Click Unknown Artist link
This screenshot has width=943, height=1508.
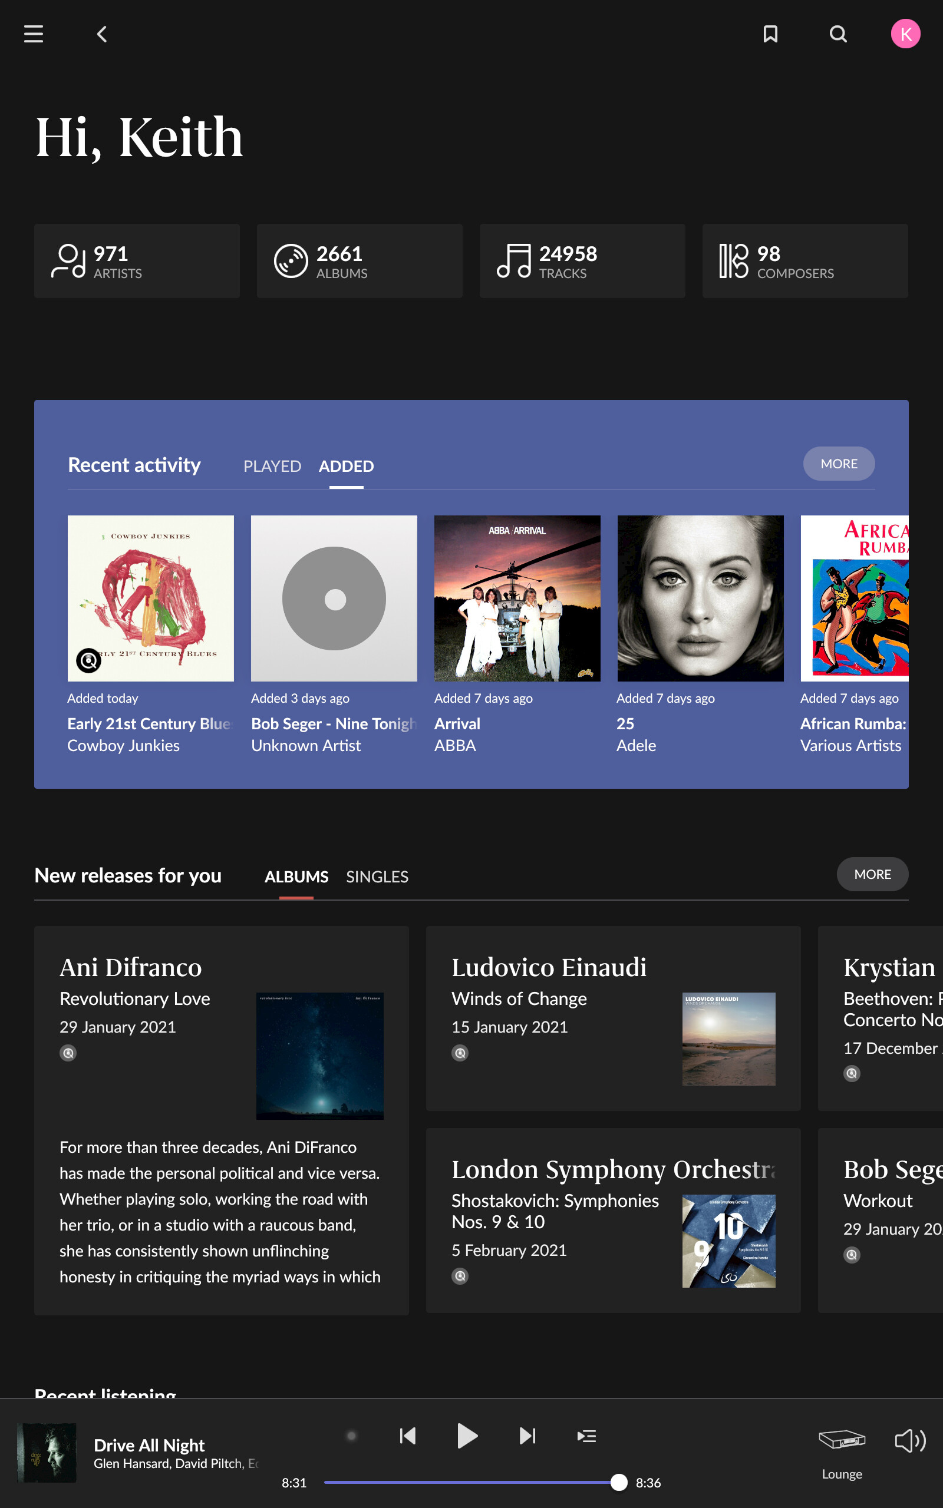point(306,745)
